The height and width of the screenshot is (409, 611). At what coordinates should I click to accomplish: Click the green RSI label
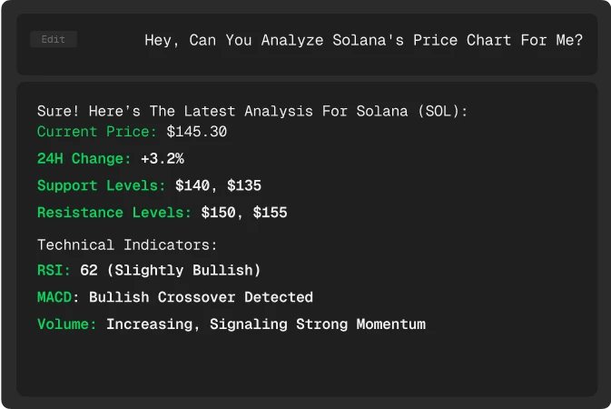[54, 270]
